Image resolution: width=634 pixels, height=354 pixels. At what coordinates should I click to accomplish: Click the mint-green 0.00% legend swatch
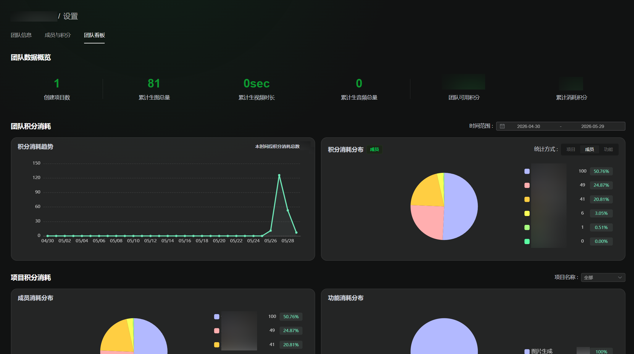pos(527,241)
